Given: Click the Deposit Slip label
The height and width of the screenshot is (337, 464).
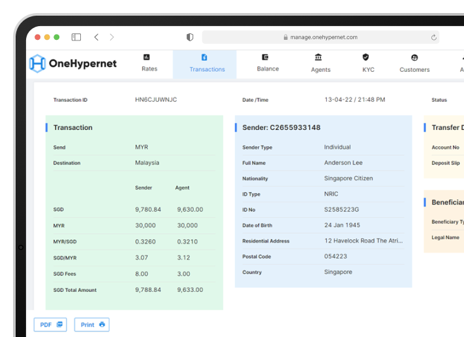Looking at the screenshot, I should [446, 163].
